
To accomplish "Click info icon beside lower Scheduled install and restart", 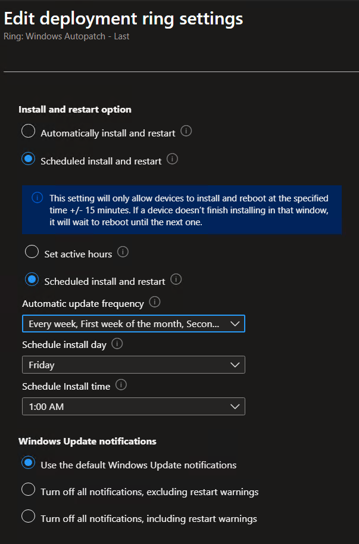I will 176,279.
